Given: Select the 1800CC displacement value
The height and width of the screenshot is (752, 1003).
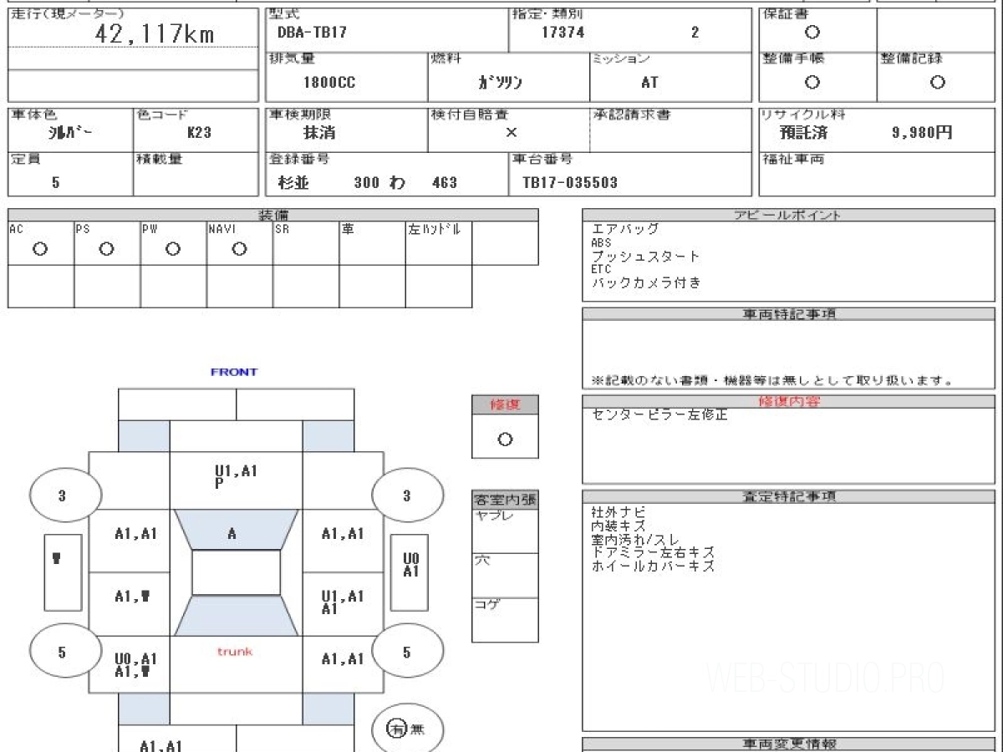Looking at the screenshot, I should (x=328, y=83).
